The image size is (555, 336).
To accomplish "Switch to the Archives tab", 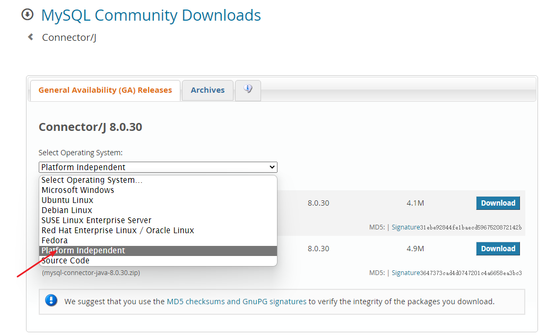I will tap(207, 90).
